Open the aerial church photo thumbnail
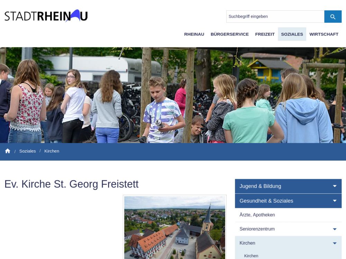This screenshot has width=346, height=259. [x=175, y=227]
